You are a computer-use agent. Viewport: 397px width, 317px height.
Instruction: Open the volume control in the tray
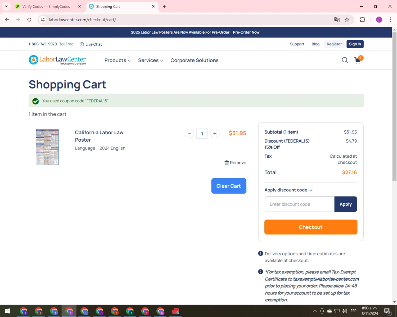344,311
